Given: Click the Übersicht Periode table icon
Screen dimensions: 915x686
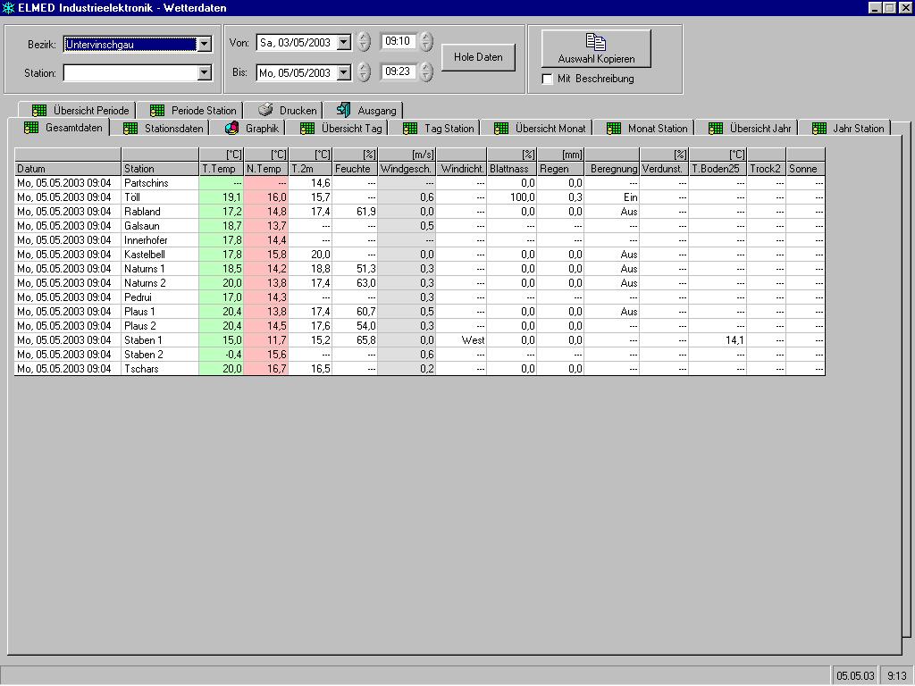Looking at the screenshot, I should point(39,111).
